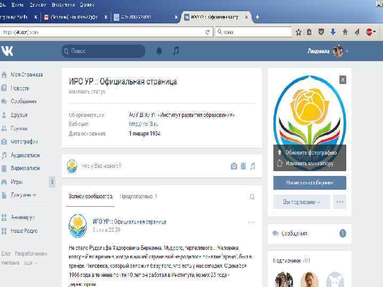Open Друзья in sidebar
The width and height of the screenshot is (383, 287).
click(x=19, y=115)
